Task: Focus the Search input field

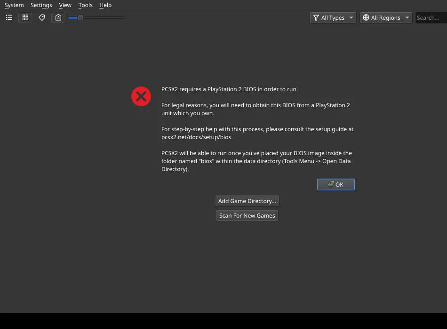Action: [431, 18]
